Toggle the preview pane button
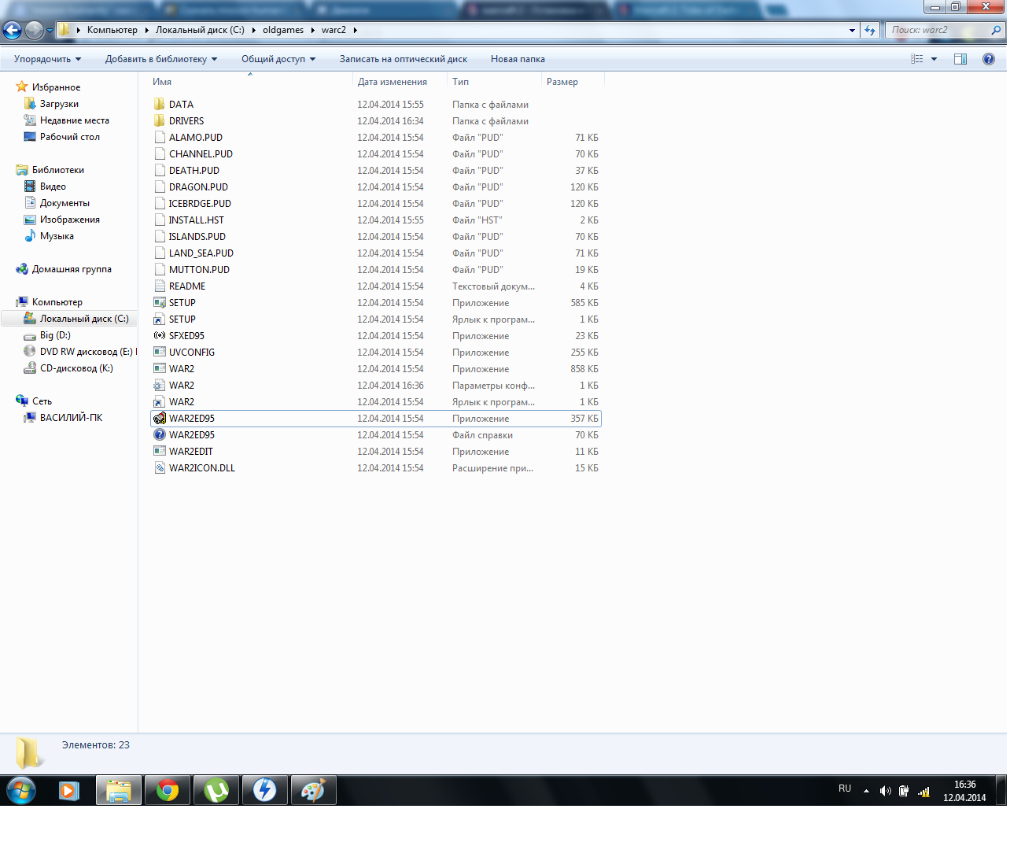 (x=960, y=59)
